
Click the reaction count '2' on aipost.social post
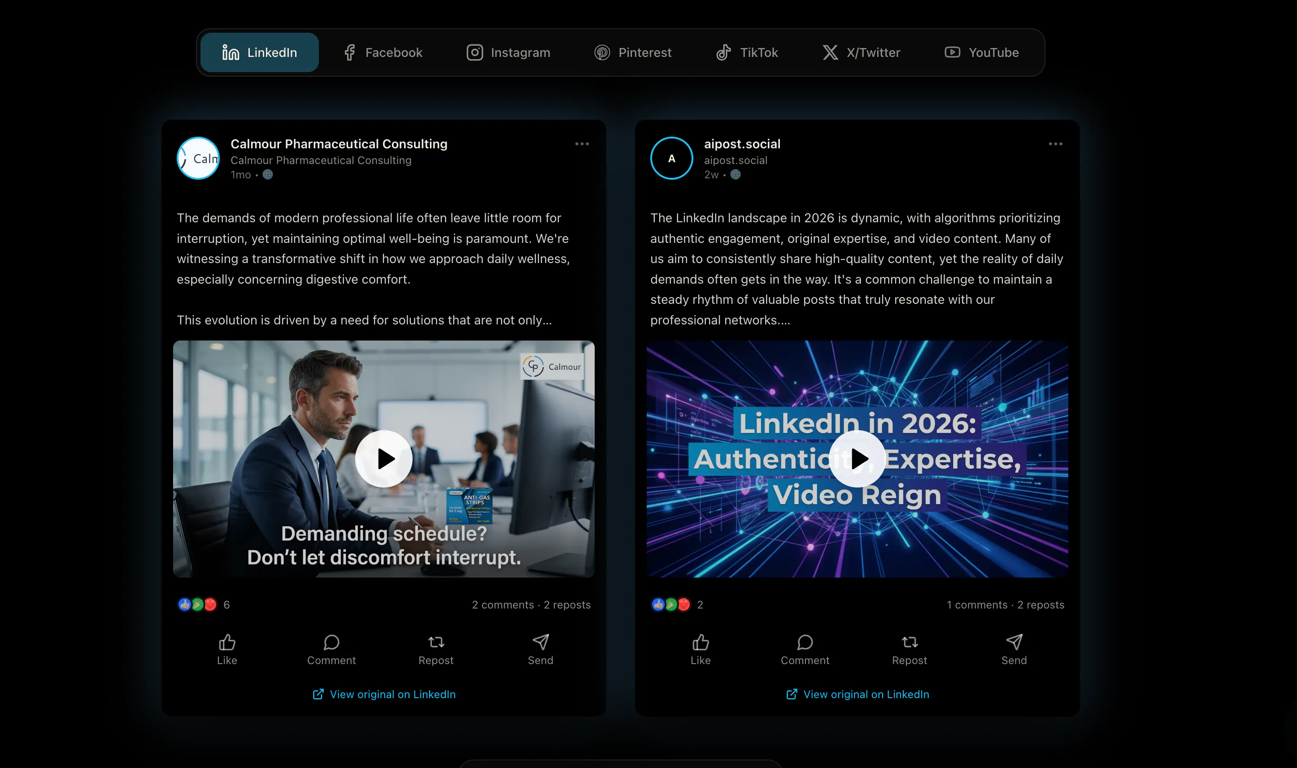pyautogui.click(x=700, y=604)
